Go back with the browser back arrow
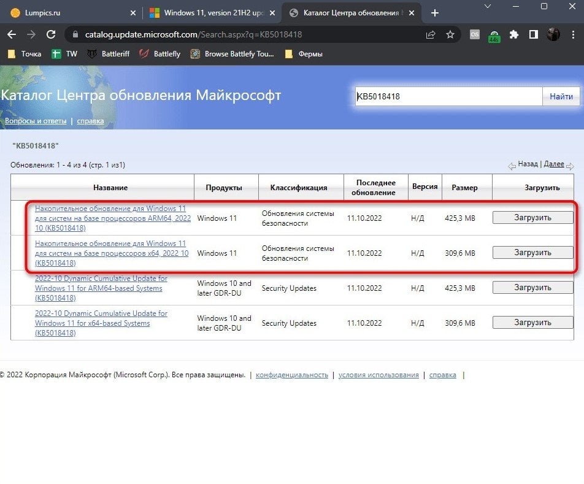 [x=12, y=34]
